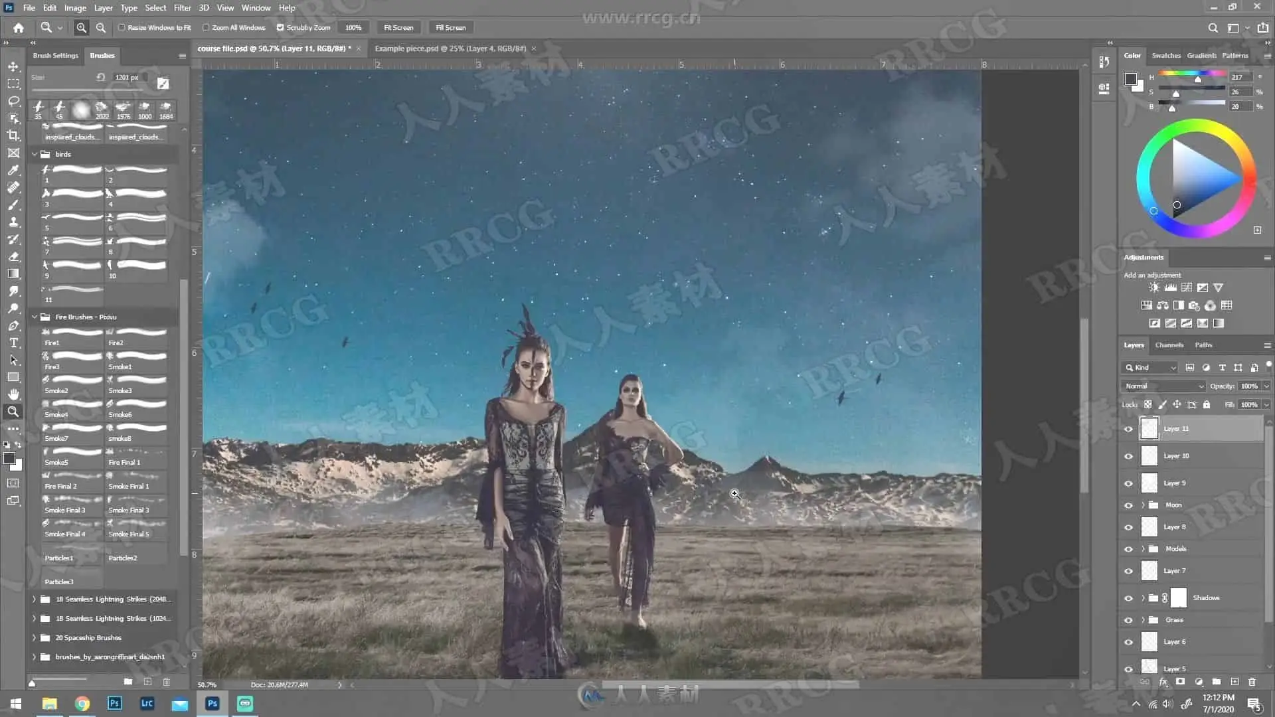Select the Hand tool
Viewport: 1275px width, 717px height.
tap(13, 394)
